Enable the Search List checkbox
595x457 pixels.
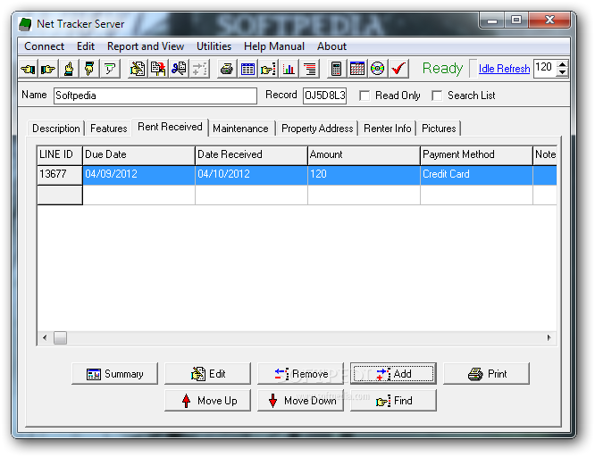click(x=437, y=96)
